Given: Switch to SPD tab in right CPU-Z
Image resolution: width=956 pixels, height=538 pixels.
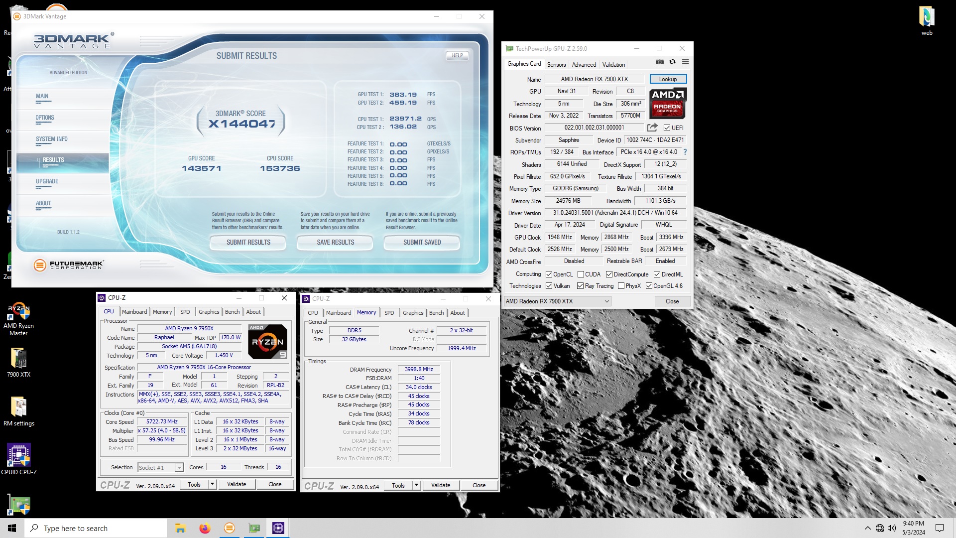Looking at the screenshot, I should (389, 313).
